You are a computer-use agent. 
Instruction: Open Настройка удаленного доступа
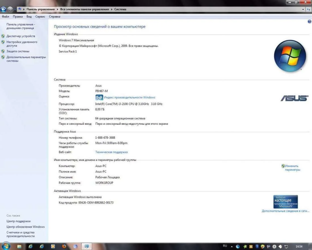pyautogui.click(x=22, y=44)
